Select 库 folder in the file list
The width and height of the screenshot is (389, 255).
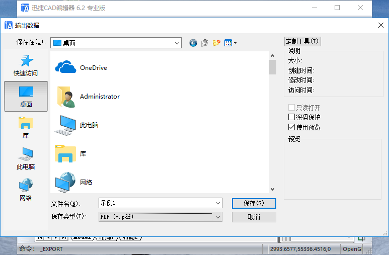(x=70, y=154)
